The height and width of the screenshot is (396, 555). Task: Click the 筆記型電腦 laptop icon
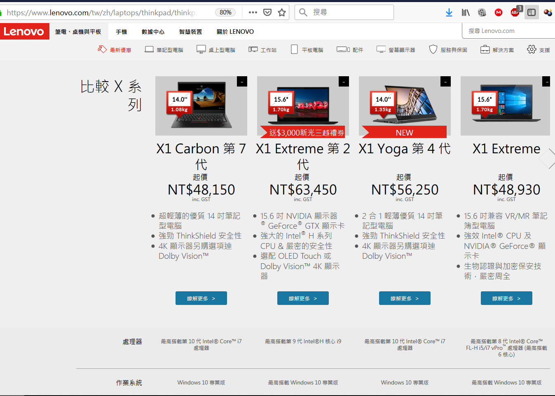tap(149, 49)
